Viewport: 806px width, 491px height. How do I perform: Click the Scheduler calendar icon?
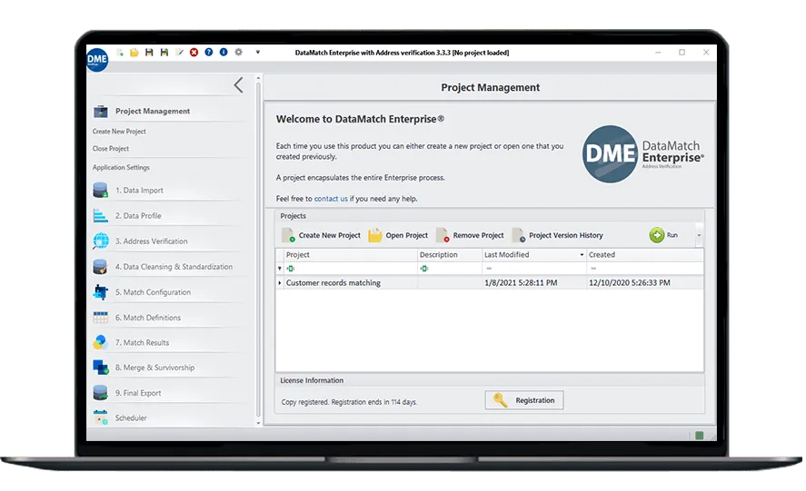(101, 417)
